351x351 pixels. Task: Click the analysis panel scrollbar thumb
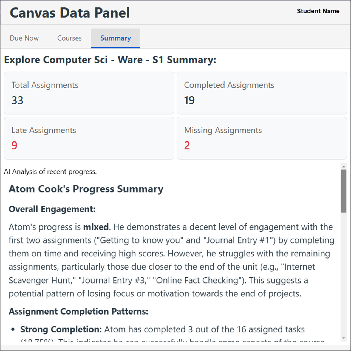pyautogui.click(x=344, y=191)
